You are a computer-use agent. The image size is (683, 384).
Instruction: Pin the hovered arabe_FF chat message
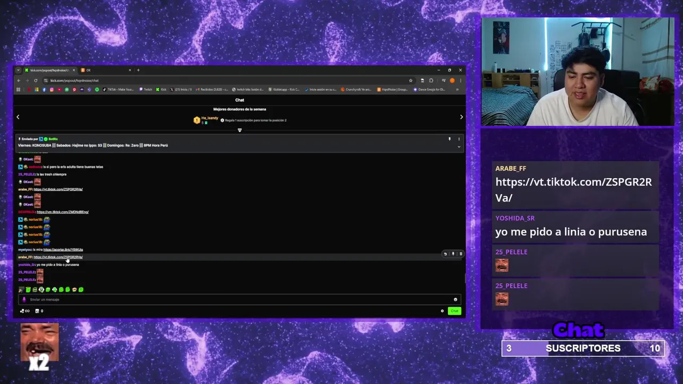pos(453,254)
